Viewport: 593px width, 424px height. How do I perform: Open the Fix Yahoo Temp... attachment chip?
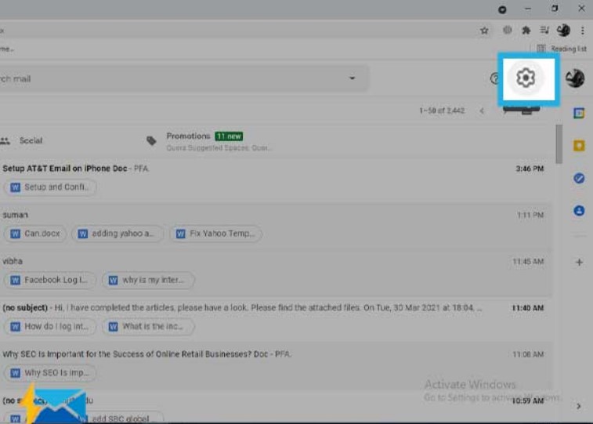click(x=215, y=234)
